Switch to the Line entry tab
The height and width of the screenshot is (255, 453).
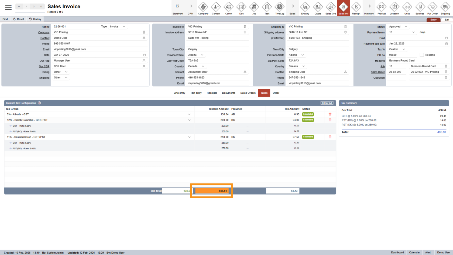click(x=179, y=93)
